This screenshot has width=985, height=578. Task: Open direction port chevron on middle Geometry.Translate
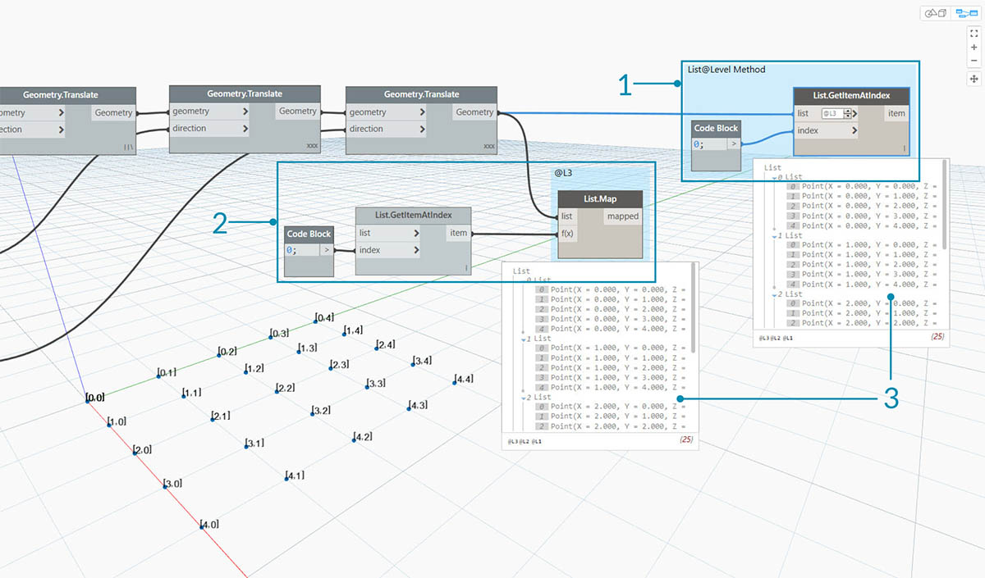(245, 129)
